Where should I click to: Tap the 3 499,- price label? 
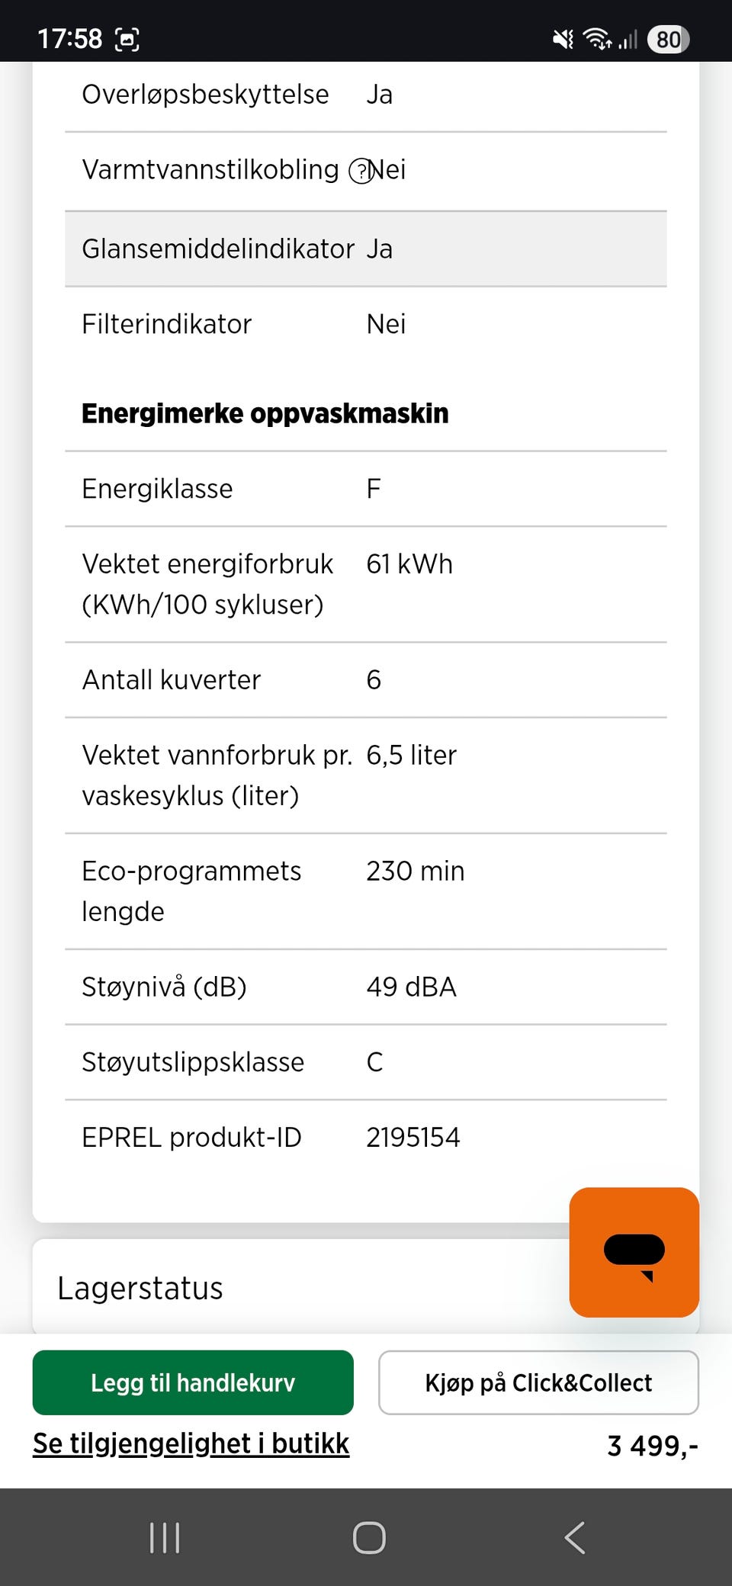click(x=652, y=1446)
